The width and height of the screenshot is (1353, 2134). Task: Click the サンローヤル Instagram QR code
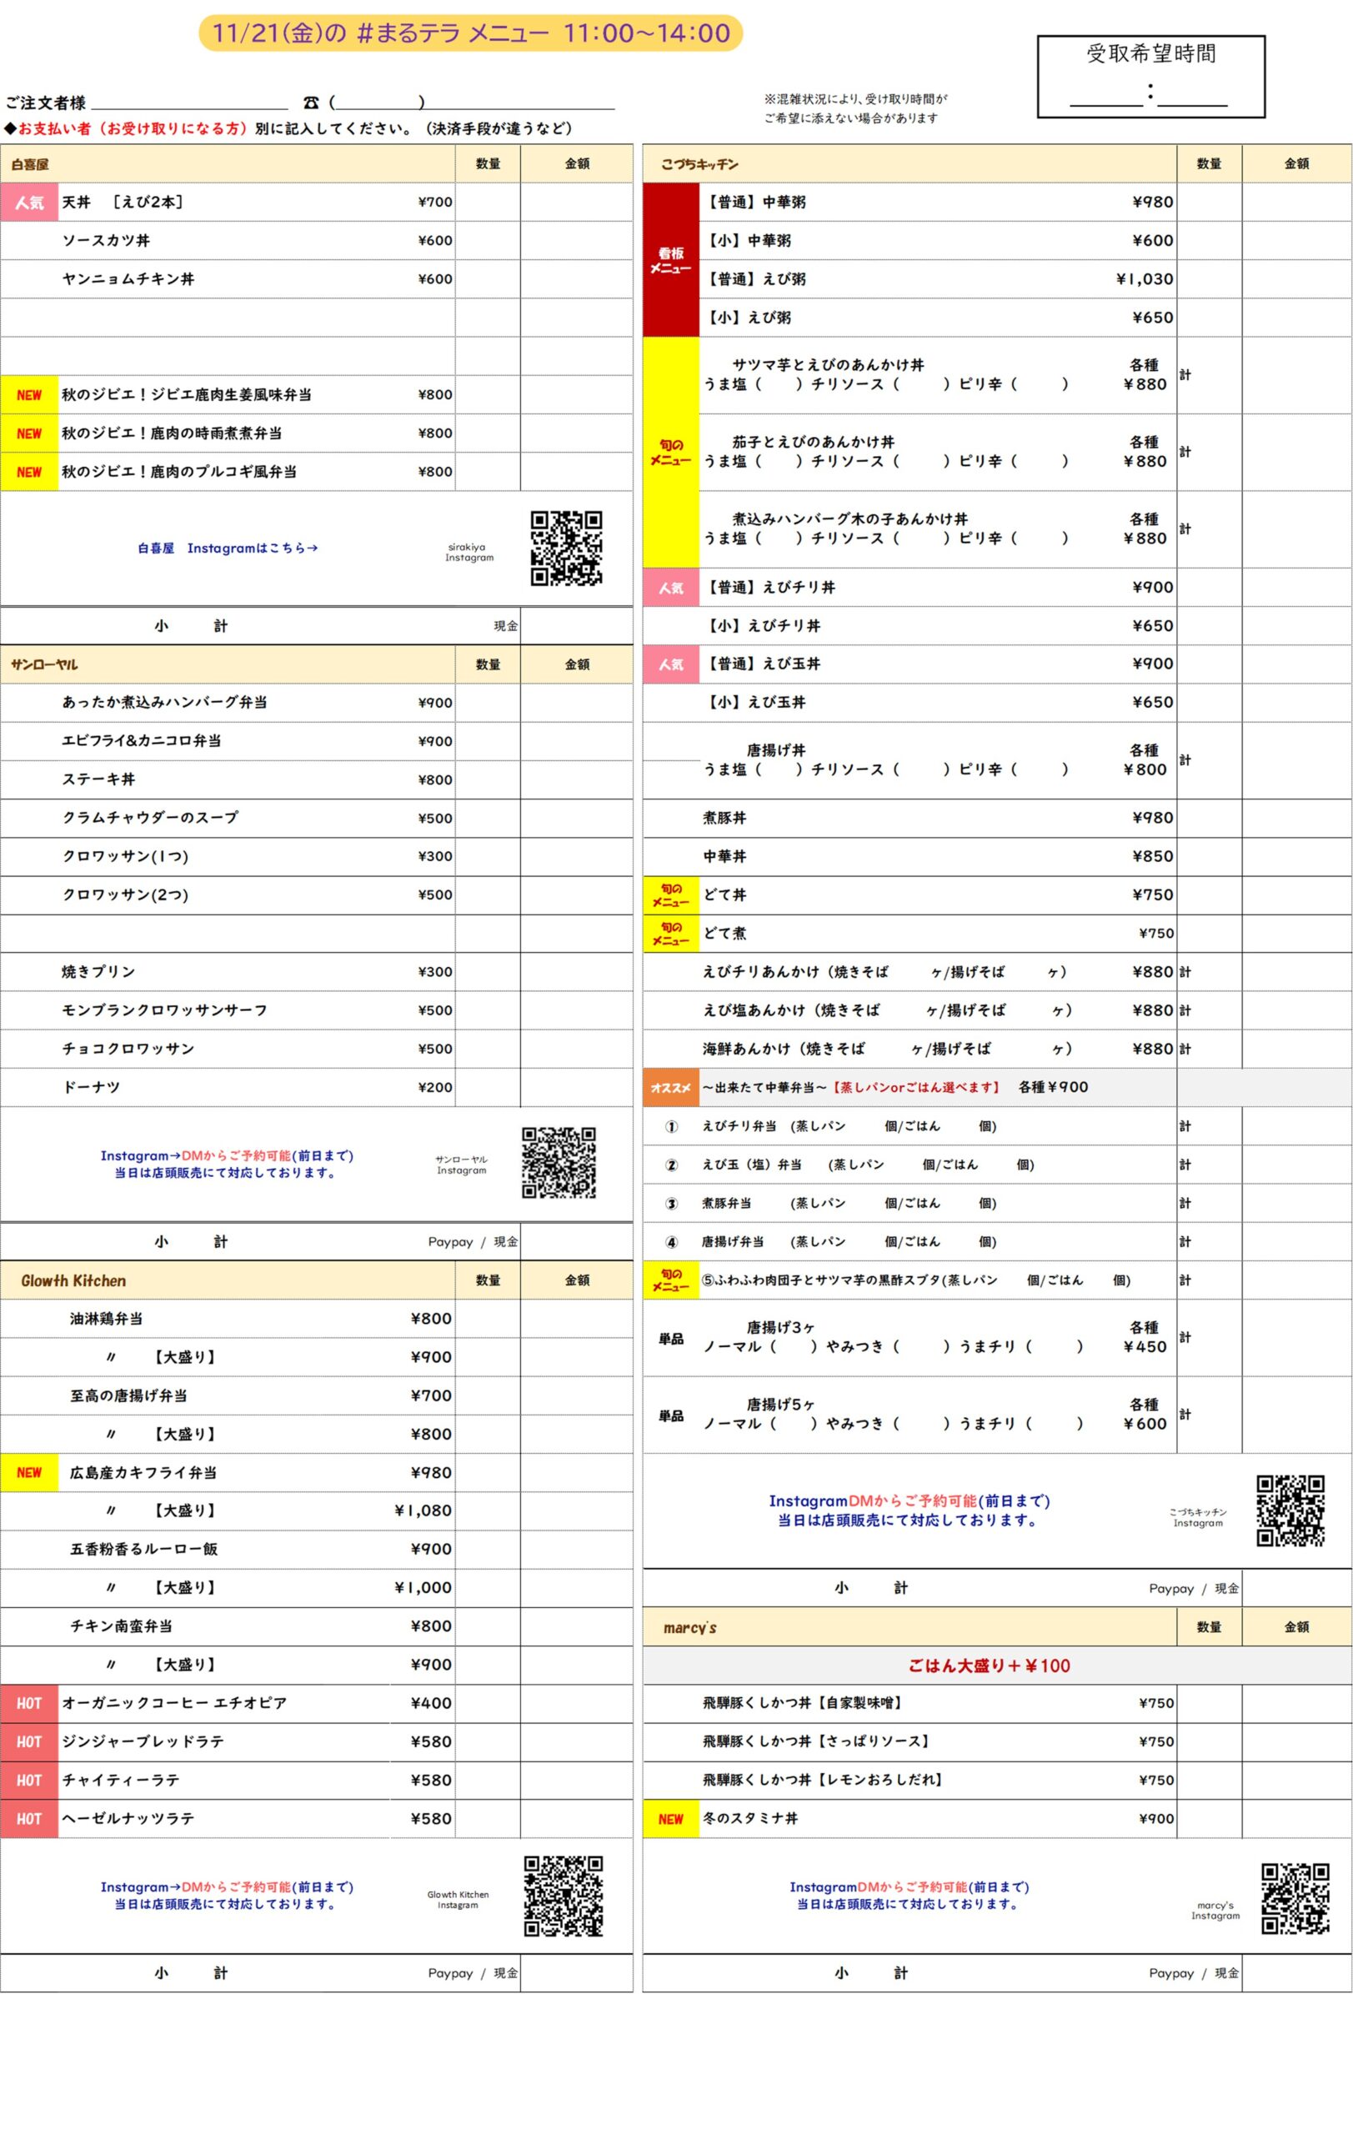coord(559,1162)
